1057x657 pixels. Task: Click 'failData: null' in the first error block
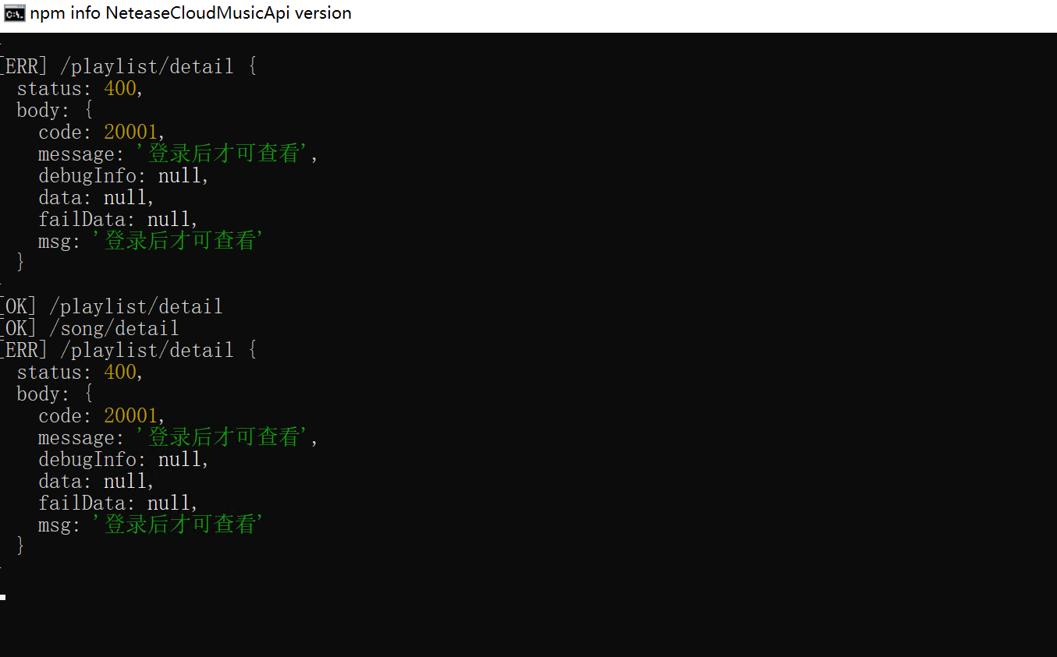click(x=118, y=219)
